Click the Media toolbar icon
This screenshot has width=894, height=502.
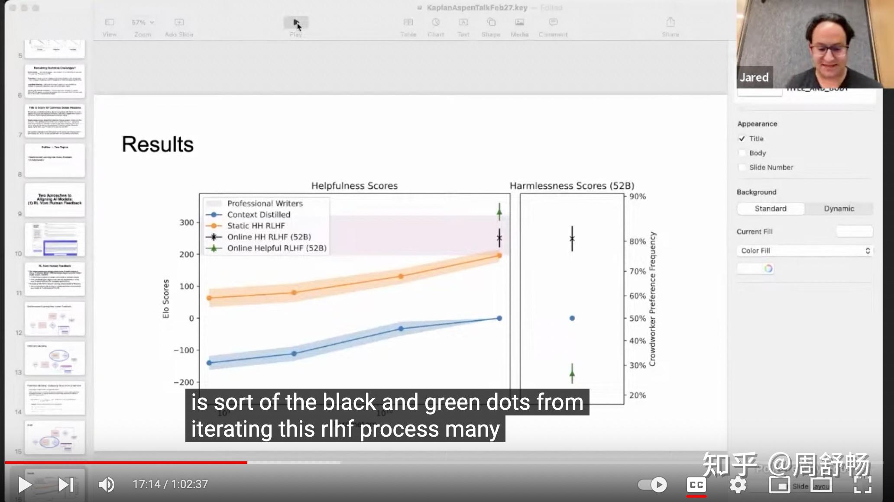point(519,23)
